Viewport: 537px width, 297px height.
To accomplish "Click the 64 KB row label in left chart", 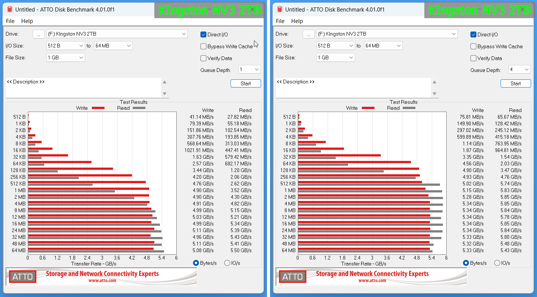I will click(x=19, y=164).
